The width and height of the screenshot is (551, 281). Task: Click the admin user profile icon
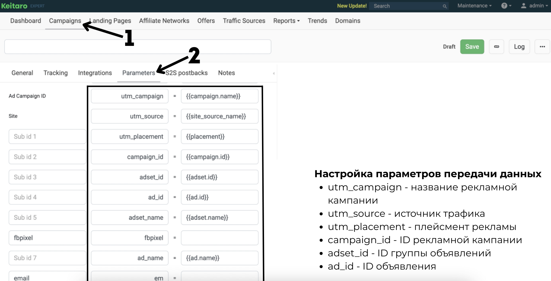[x=524, y=6]
